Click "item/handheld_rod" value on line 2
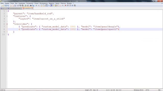 tap(40, 14)
